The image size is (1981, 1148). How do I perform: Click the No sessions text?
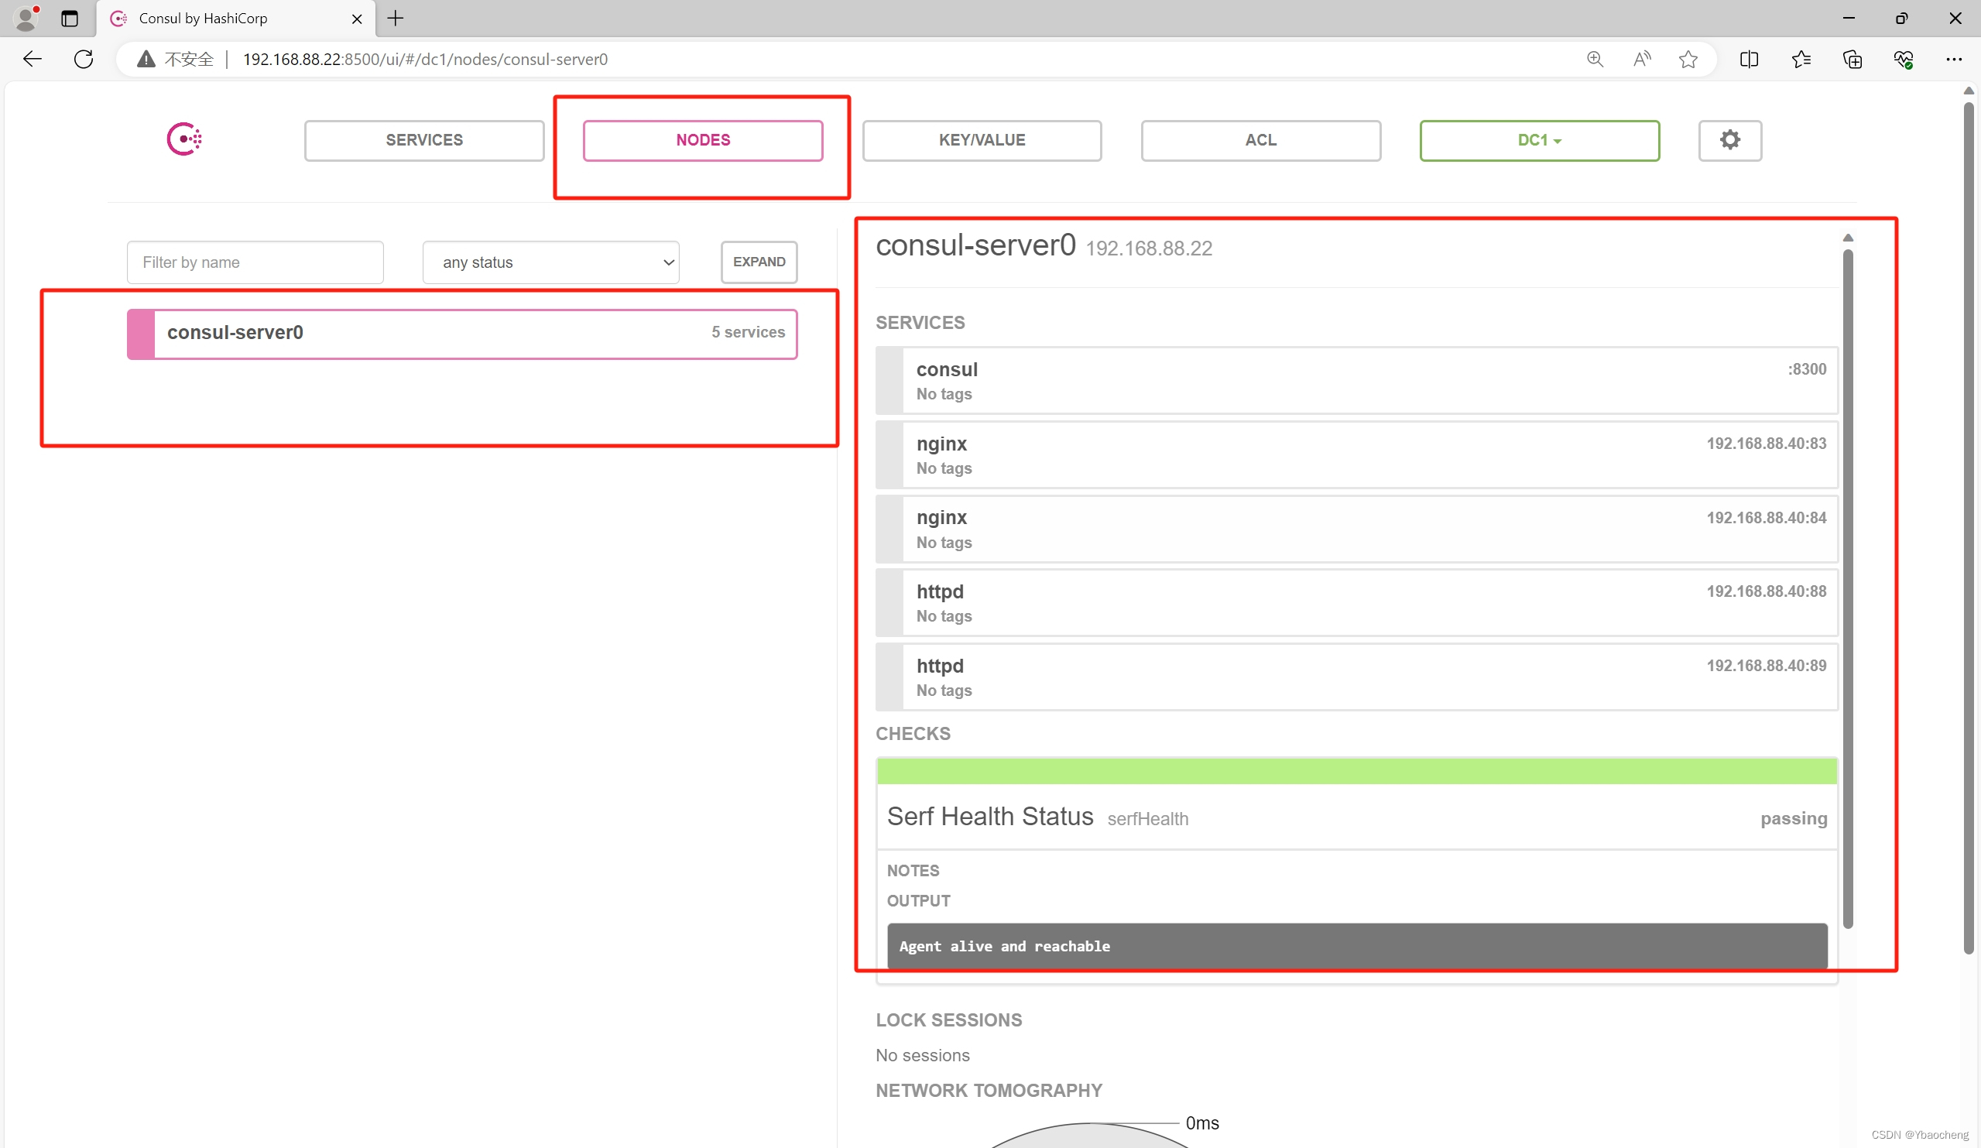pyautogui.click(x=922, y=1056)
